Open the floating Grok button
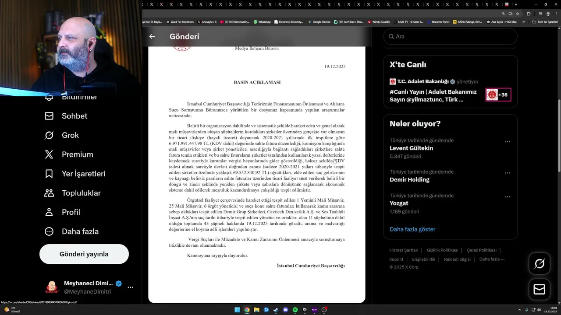This screenshot has height=315, width=561. pyautogui.click(x=540, y=263)
